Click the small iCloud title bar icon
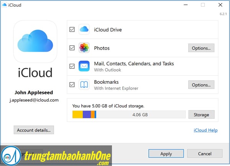The image size is (230, 166). click(x=4, y=5)
